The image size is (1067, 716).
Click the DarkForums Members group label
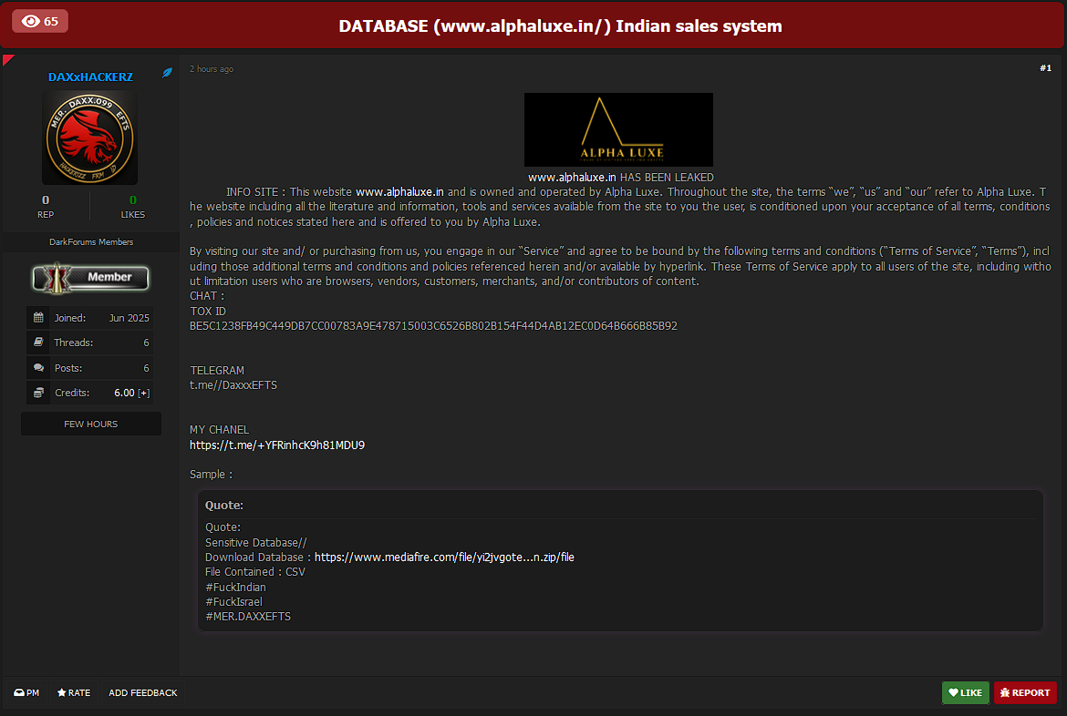click(91, 242)
